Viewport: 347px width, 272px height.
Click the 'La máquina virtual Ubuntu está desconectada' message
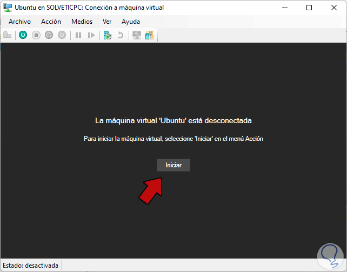coord(173,121)
